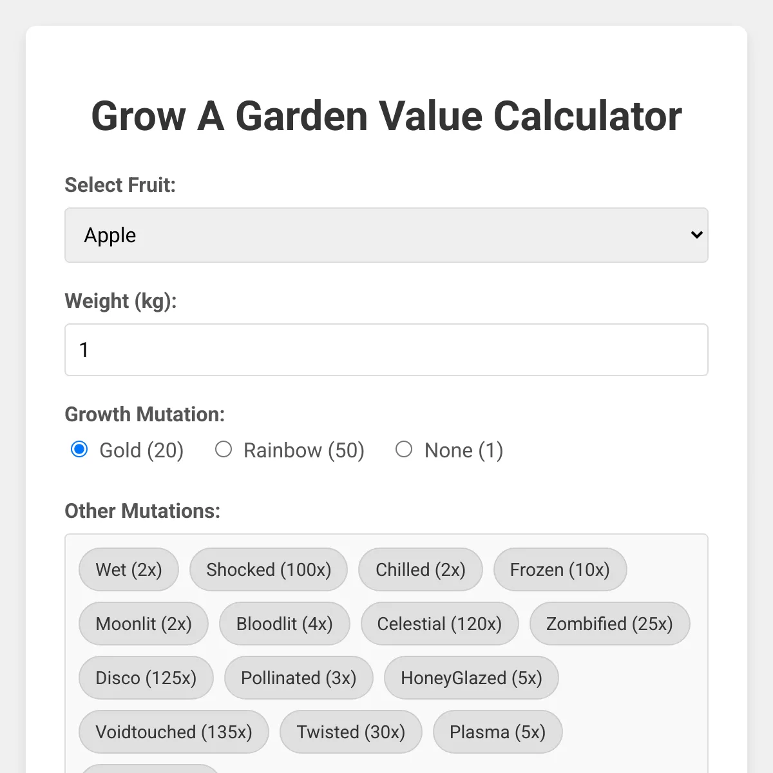This screenshot has width=773, height=773.
Task: Toggle Moonlit (2x) mutation
Action: pyautogui.click(x=144, y=624)
